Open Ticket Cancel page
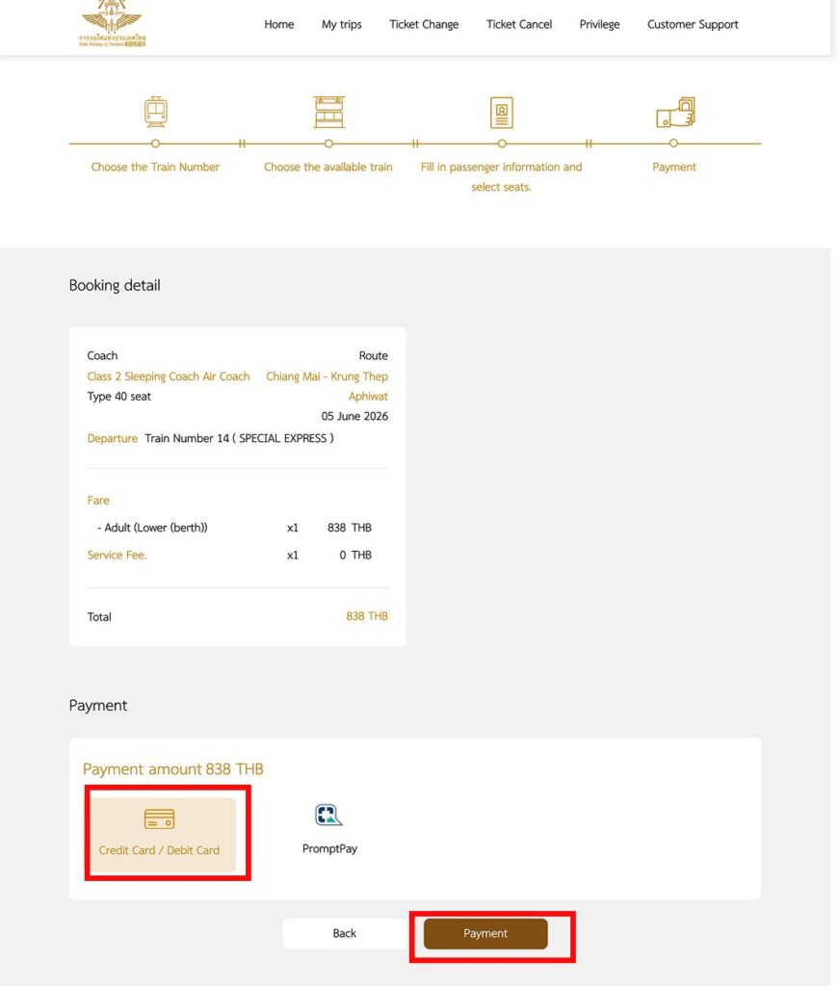The width and height of the screenshot is (839, 986). click(519, 24)
